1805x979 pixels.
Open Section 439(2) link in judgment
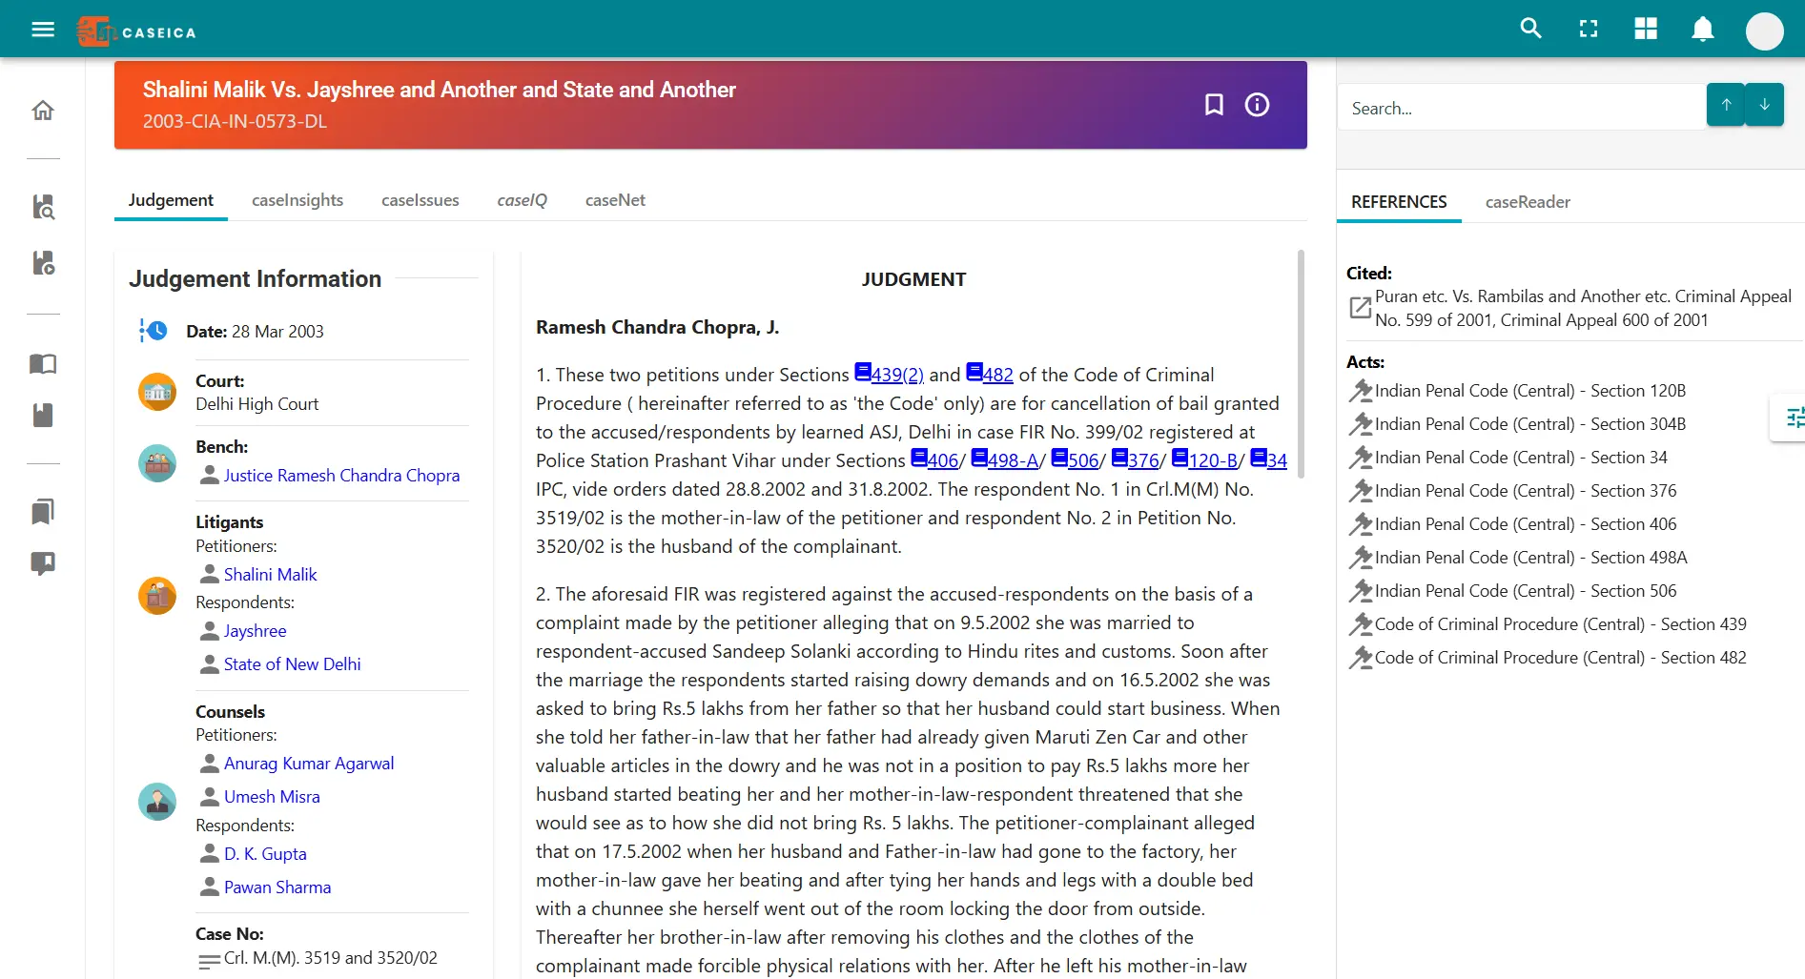point(889,374)
